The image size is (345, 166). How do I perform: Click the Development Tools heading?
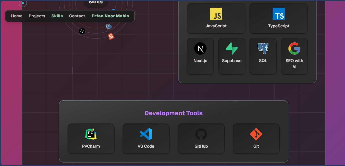[x=174, y=113]
